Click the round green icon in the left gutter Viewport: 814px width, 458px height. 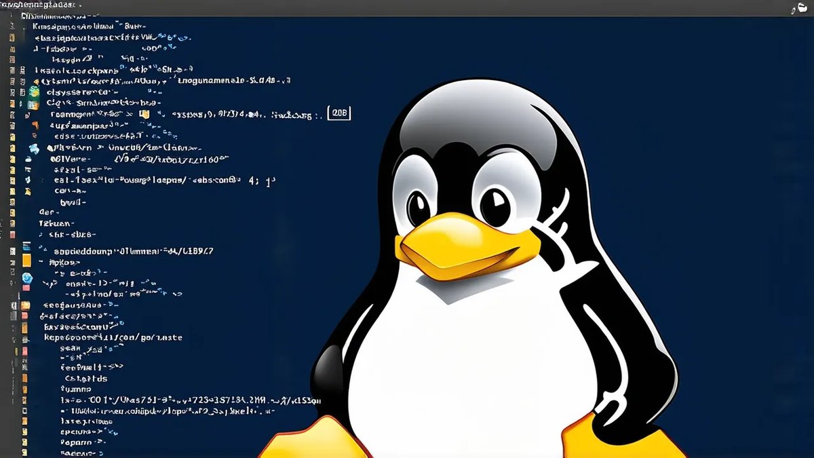(34, 92)
